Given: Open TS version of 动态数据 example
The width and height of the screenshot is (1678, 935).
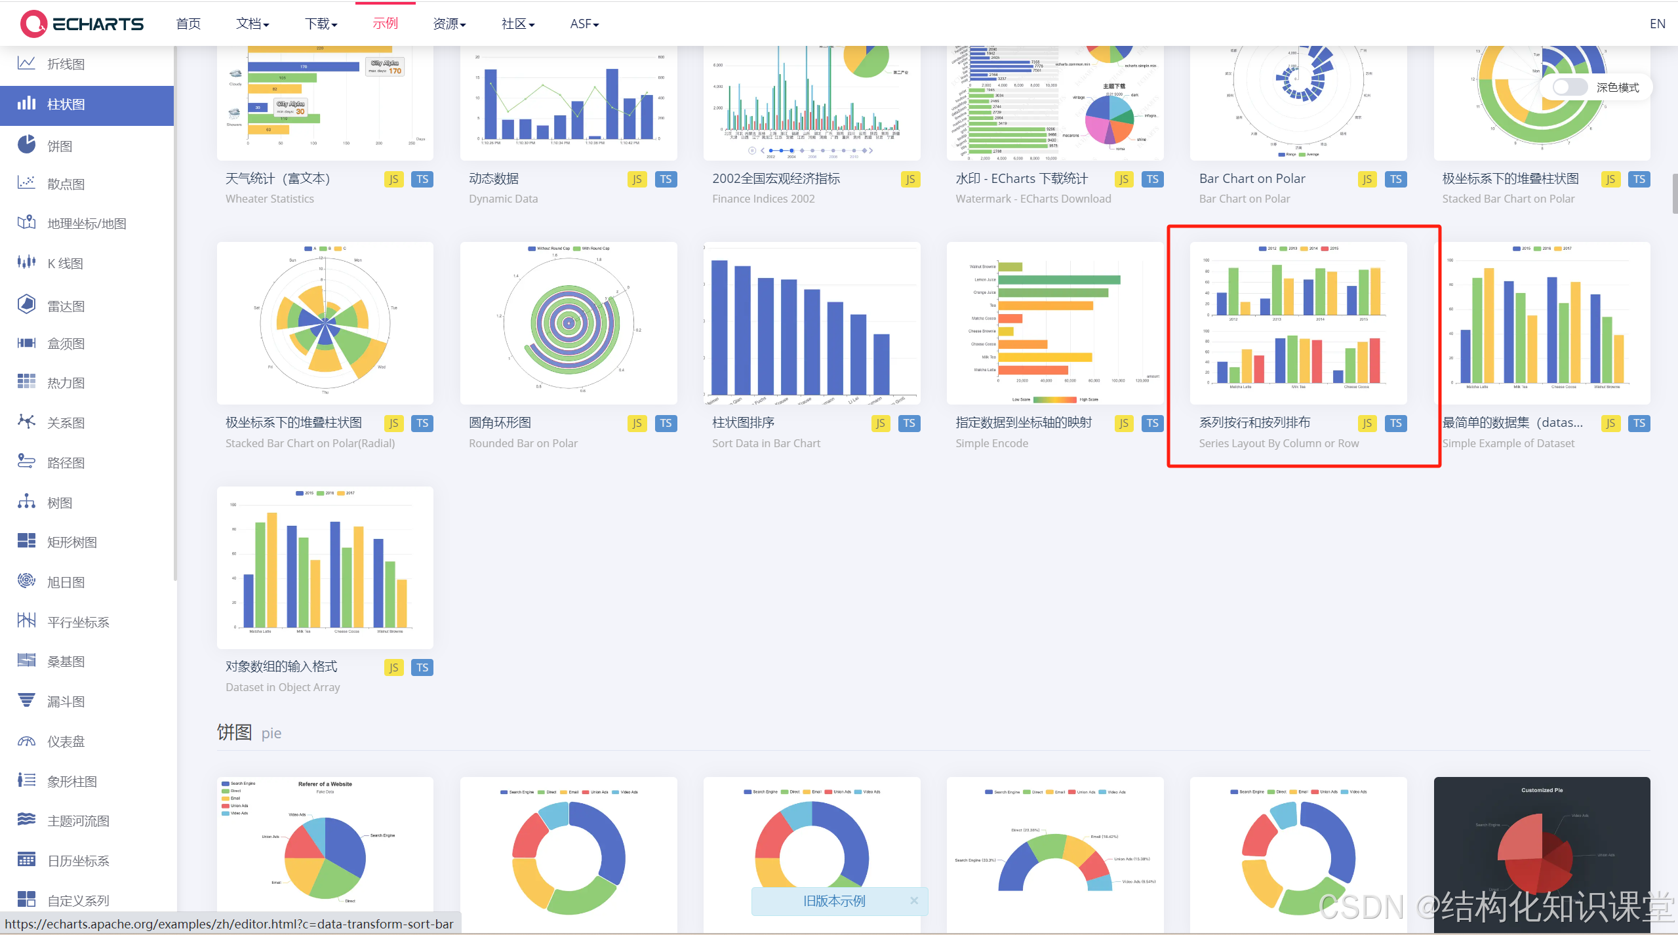Looking at the screenshot, I should tap(666, 180).
